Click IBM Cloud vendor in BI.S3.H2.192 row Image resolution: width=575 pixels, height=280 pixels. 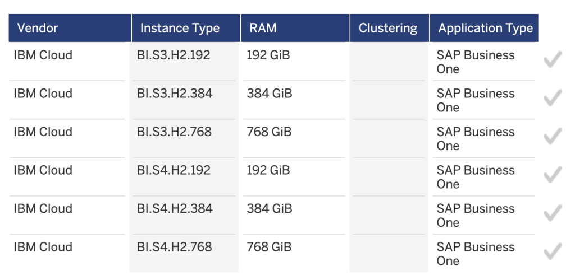tap(43, 55)
